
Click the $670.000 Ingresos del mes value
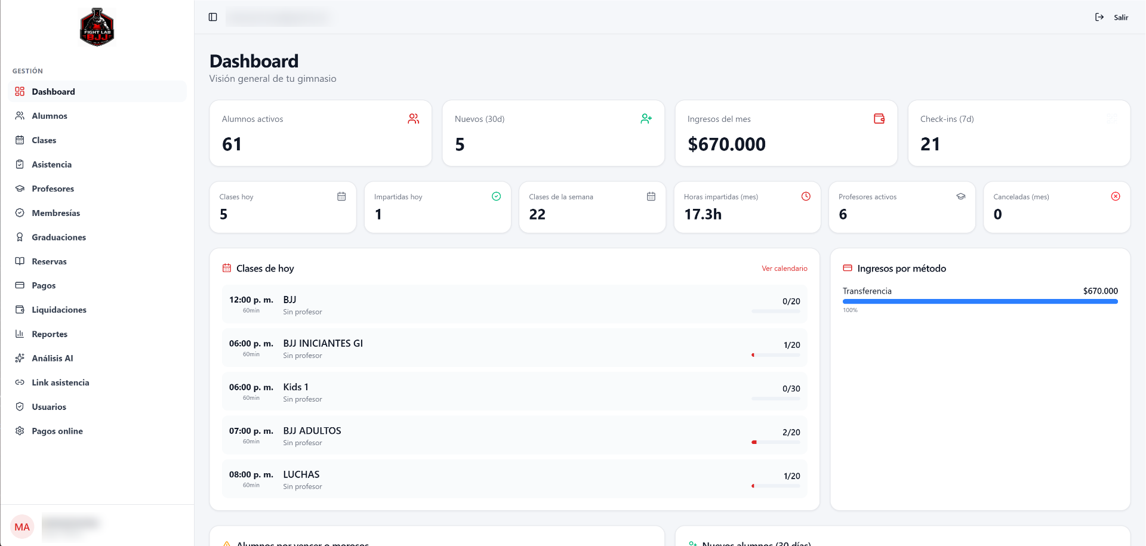726,144
